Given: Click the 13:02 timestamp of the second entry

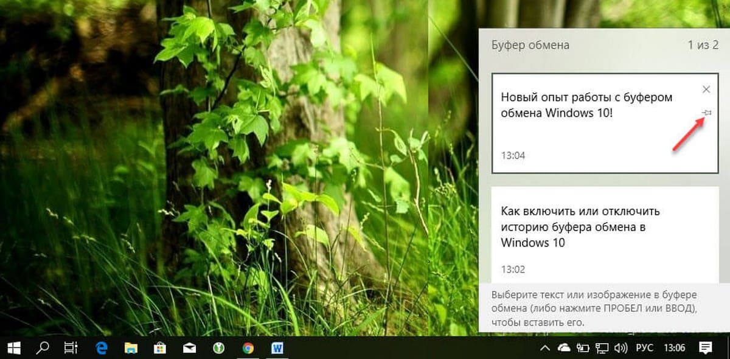Looking at the screenshot, I should [x=513, y=269].
